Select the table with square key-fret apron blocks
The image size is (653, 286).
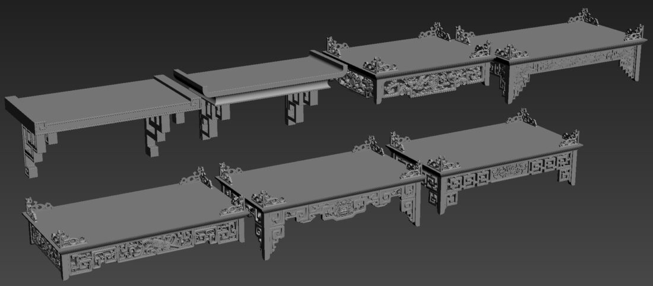486,160
